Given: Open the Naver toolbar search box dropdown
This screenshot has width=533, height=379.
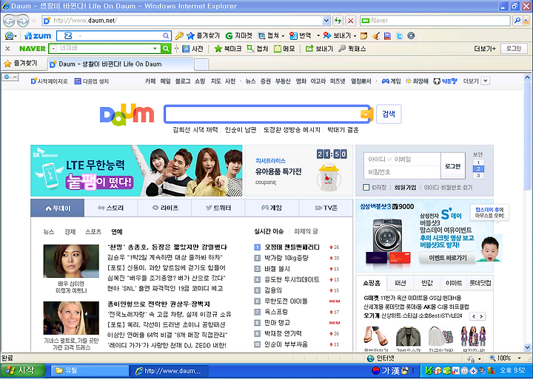Looking at the screenshot, I should [x=155, y=49].
